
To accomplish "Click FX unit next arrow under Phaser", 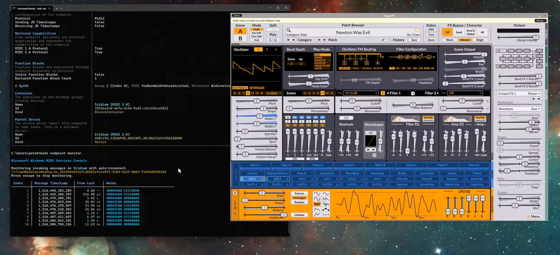I will [539, 99].
